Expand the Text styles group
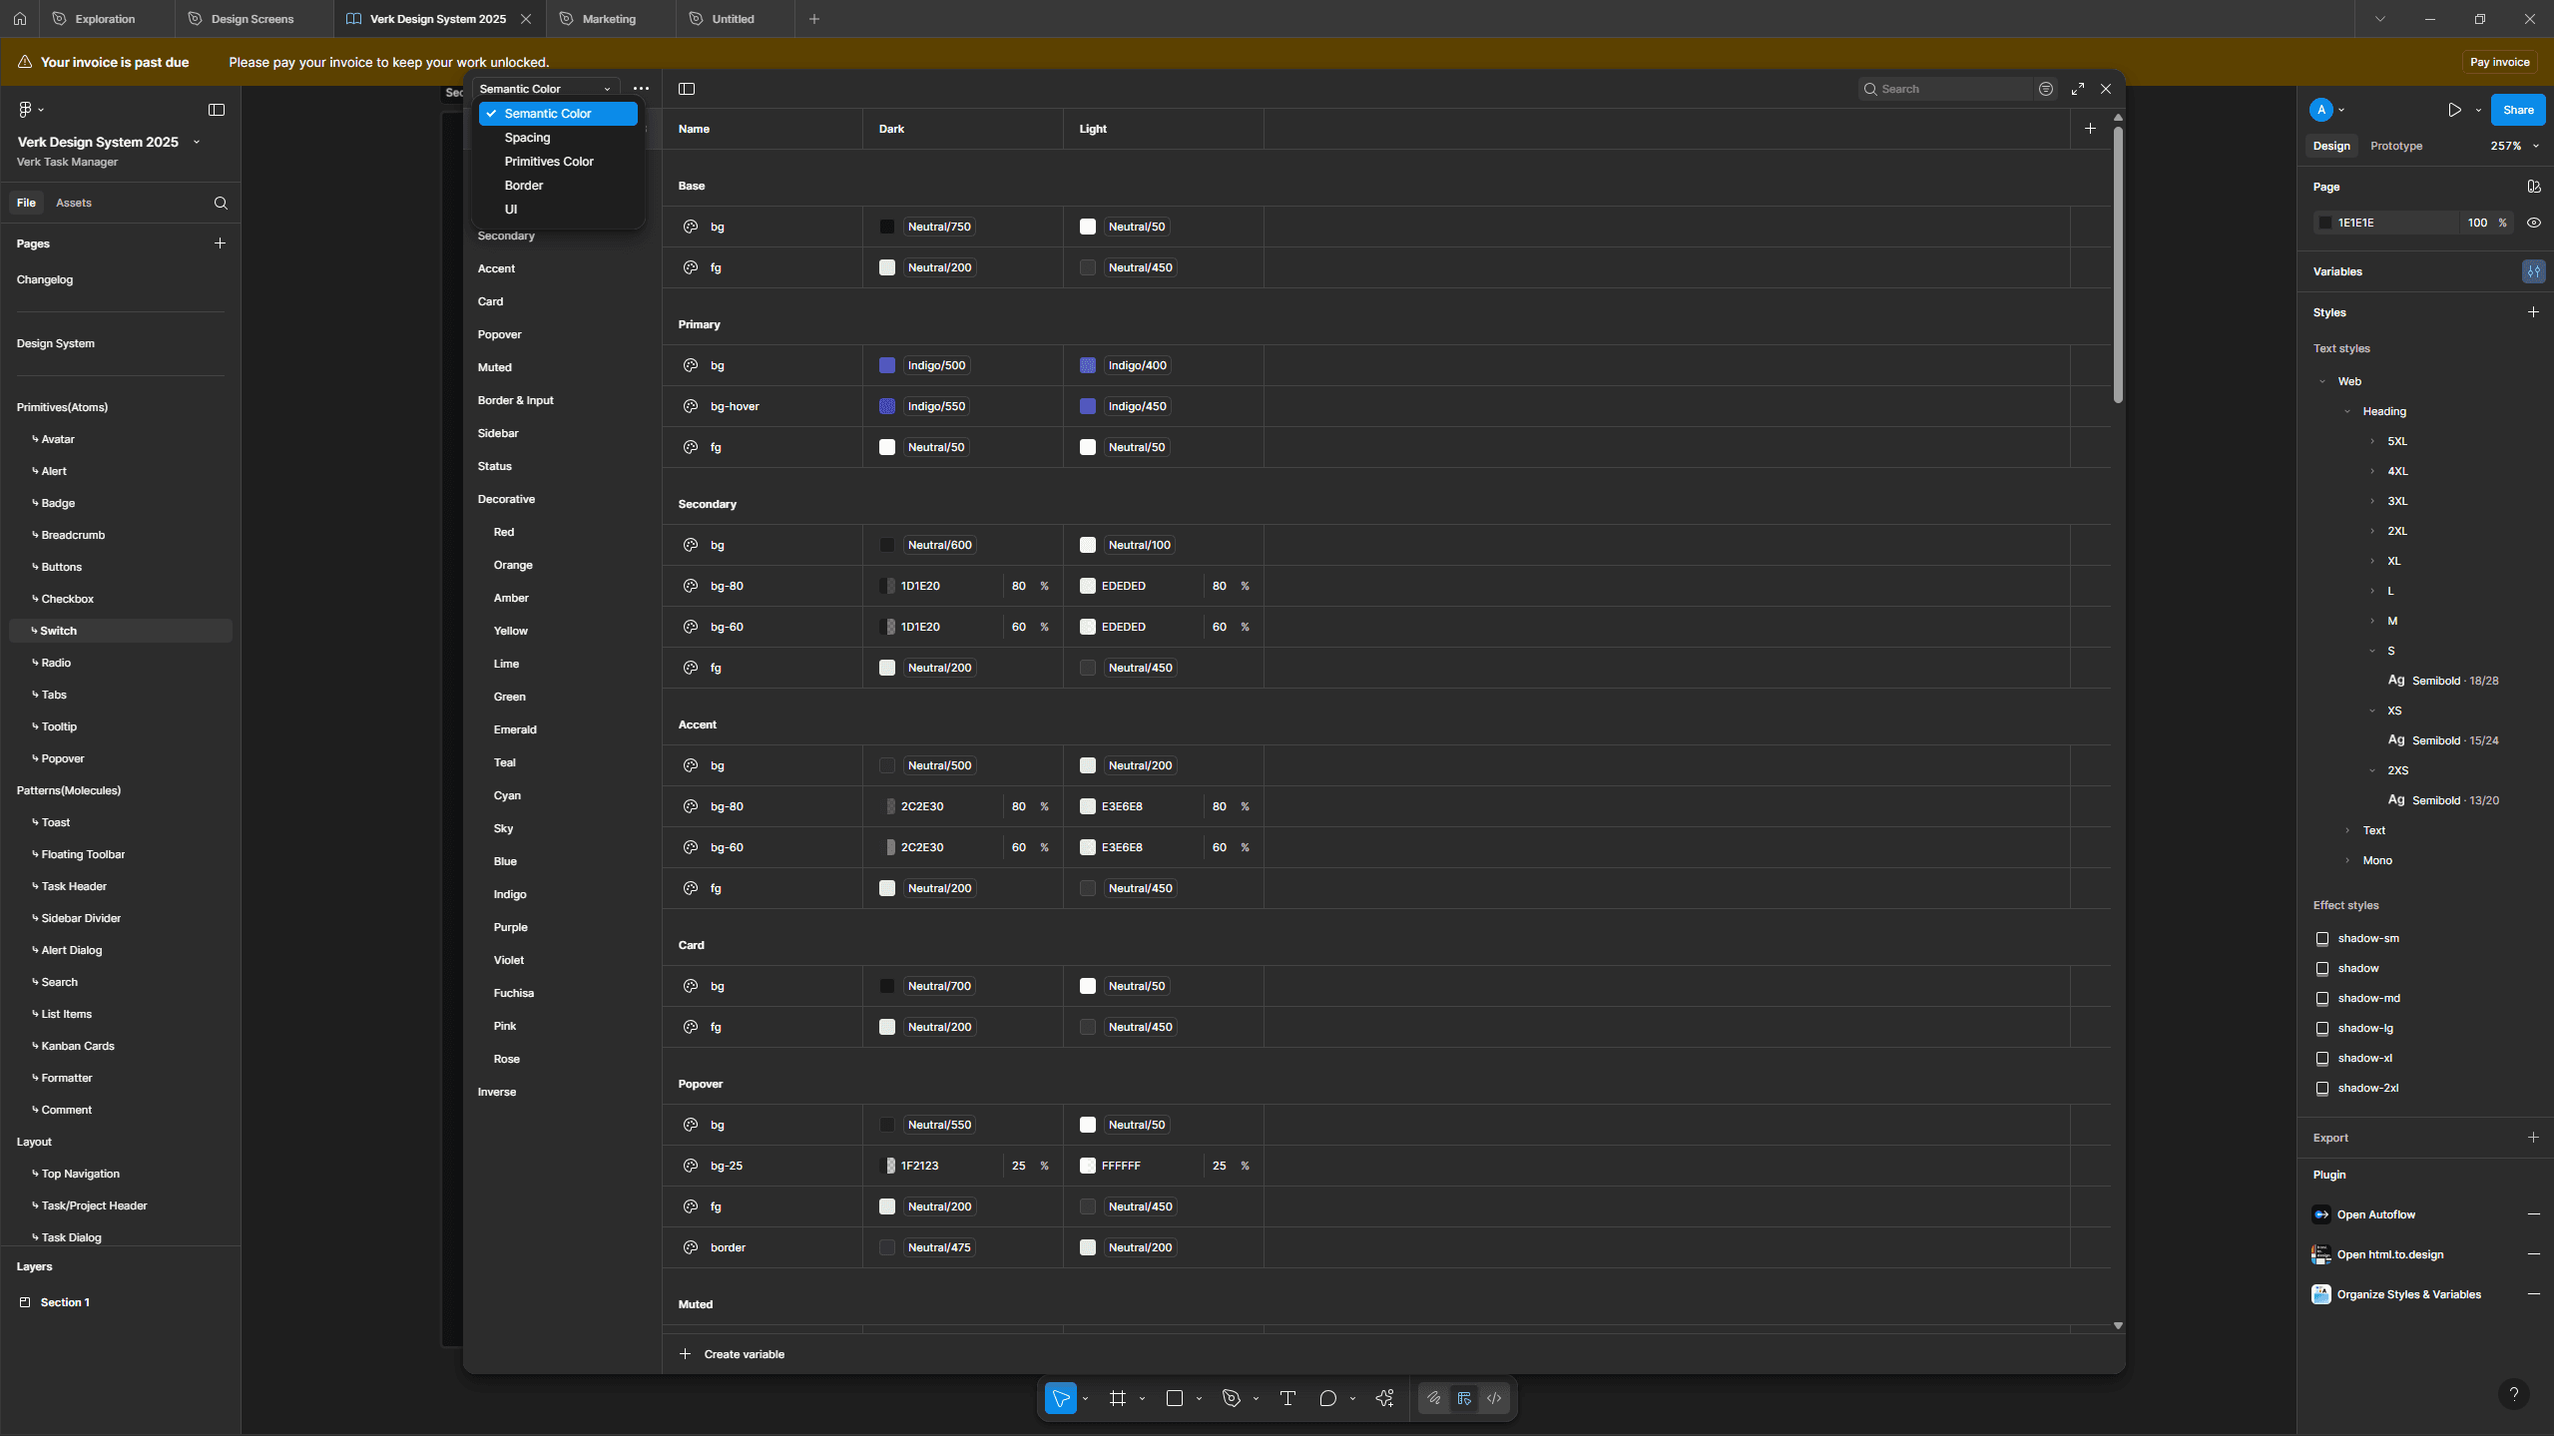The image size is (2554, 1436). pyautogui.click(x=2347, y=830)
